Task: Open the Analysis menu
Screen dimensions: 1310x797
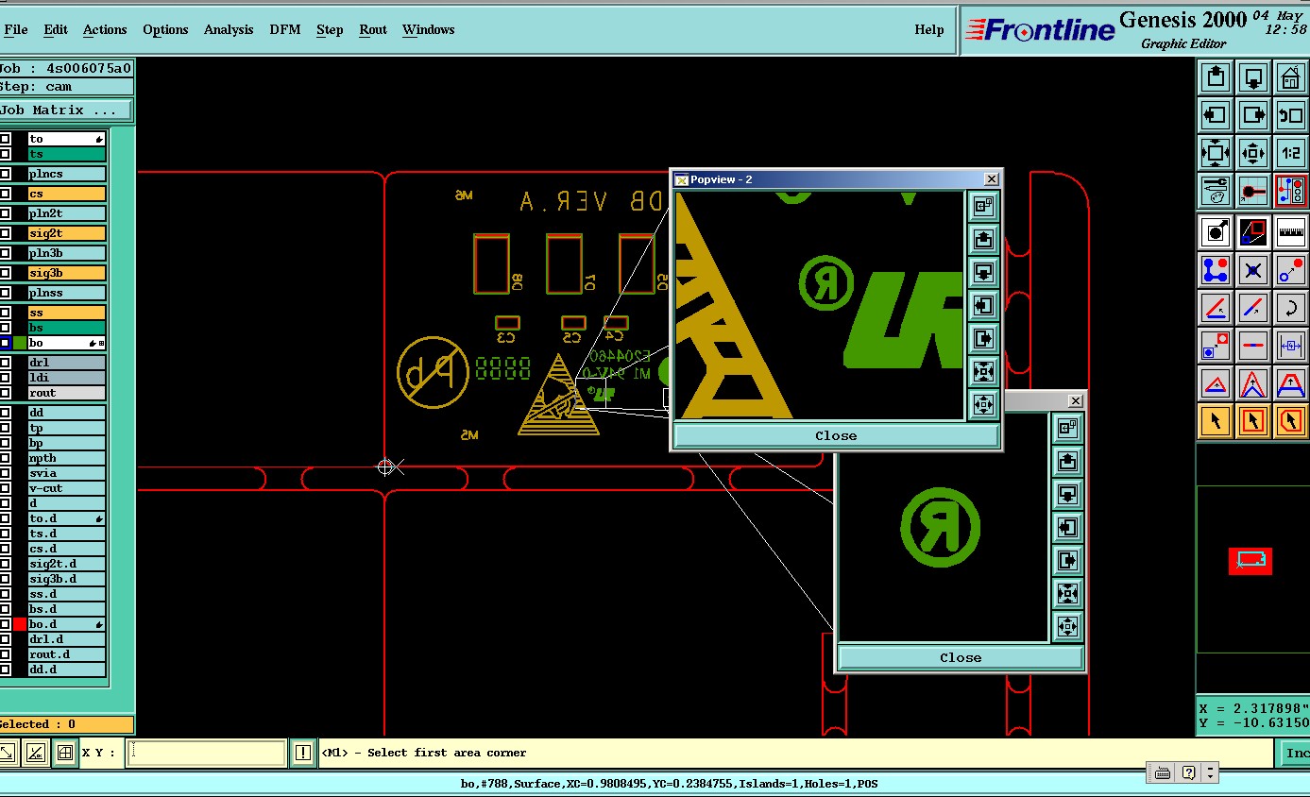Action: (229, 29)
